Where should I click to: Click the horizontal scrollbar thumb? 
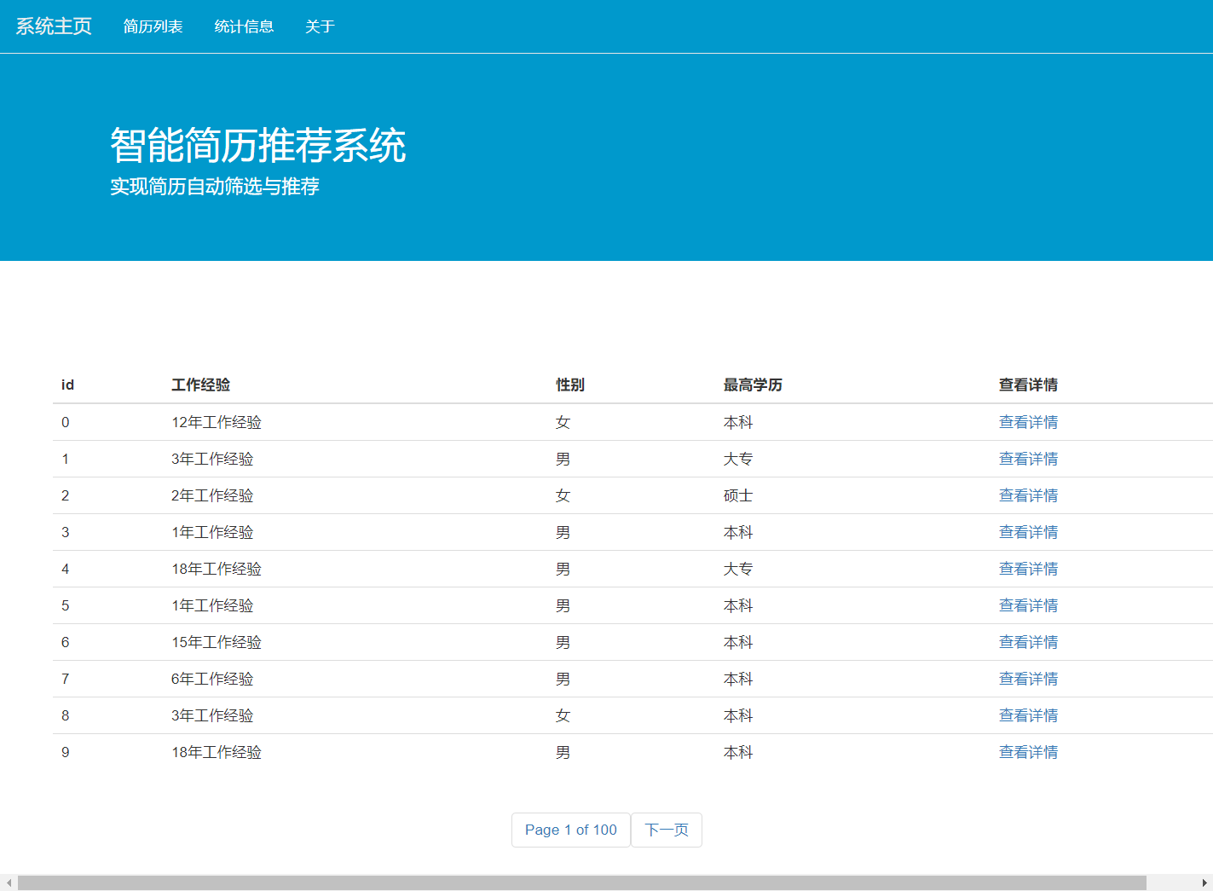click(582, 882)
